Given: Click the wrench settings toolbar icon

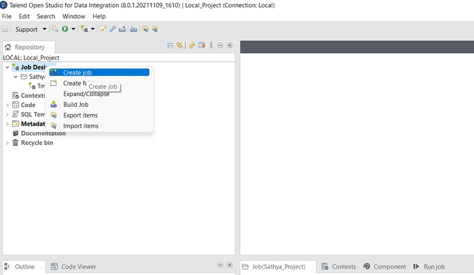Looking at the screenshot, I should [x=113, y=29].
